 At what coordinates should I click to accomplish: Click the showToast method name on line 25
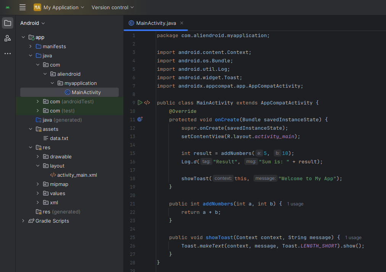[x=219, y=238]
